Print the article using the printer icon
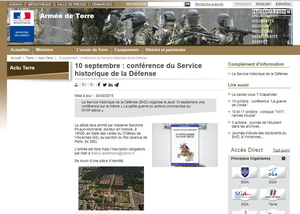 tap(76, 85)
